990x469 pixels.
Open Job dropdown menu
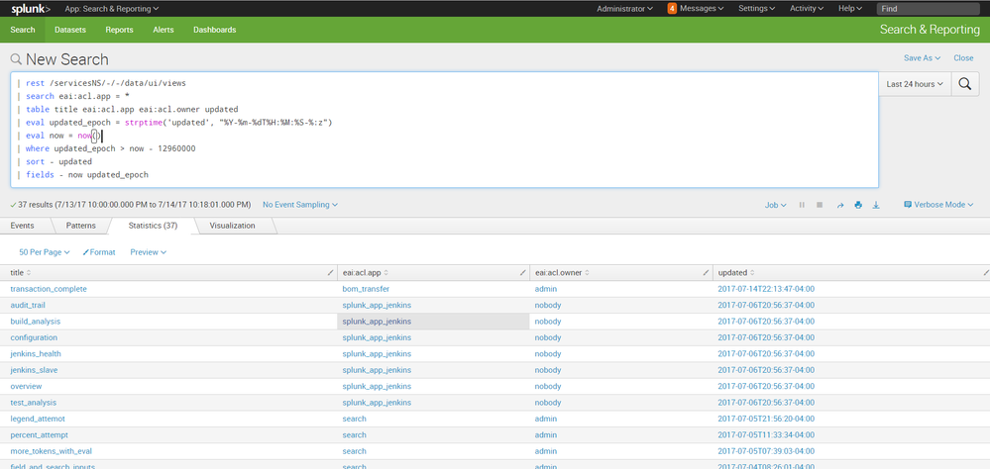(x=775, y=205)
